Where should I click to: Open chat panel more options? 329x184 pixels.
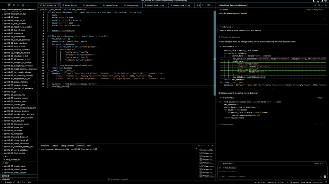[322, 5]
